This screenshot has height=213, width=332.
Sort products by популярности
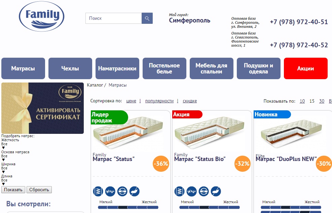tap(159, 101)
